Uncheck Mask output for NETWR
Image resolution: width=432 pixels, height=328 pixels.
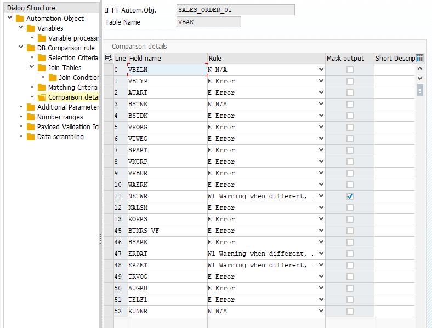pyautogui.click(x=350, y=196)
